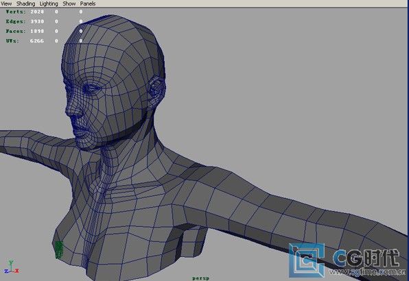409x281 pixels.
Task: Click the 'persp' camera name label
Action: click(x=200, y=278)
